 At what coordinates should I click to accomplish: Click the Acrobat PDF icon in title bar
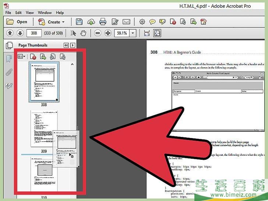pos(7,6)
